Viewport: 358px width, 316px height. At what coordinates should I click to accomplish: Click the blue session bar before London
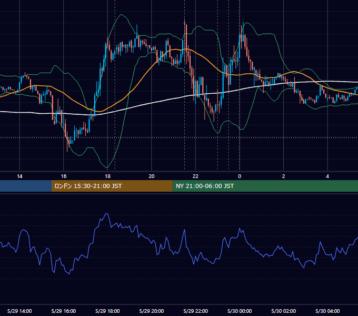[26, 186]
